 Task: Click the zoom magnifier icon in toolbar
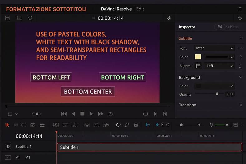(x=168, y=125)
